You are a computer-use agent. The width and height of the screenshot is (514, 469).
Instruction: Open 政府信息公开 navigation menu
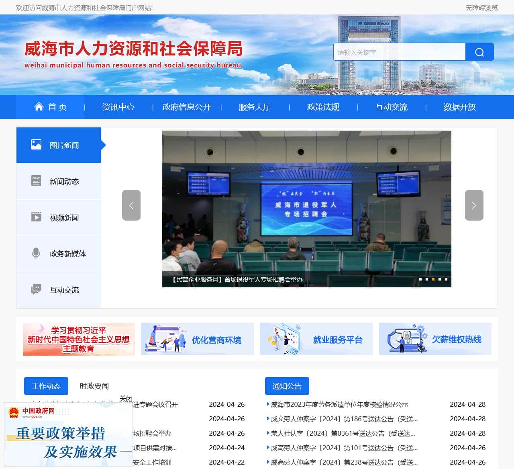tap(186, 107)
